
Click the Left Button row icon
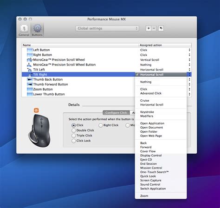[x=30, y=50]
